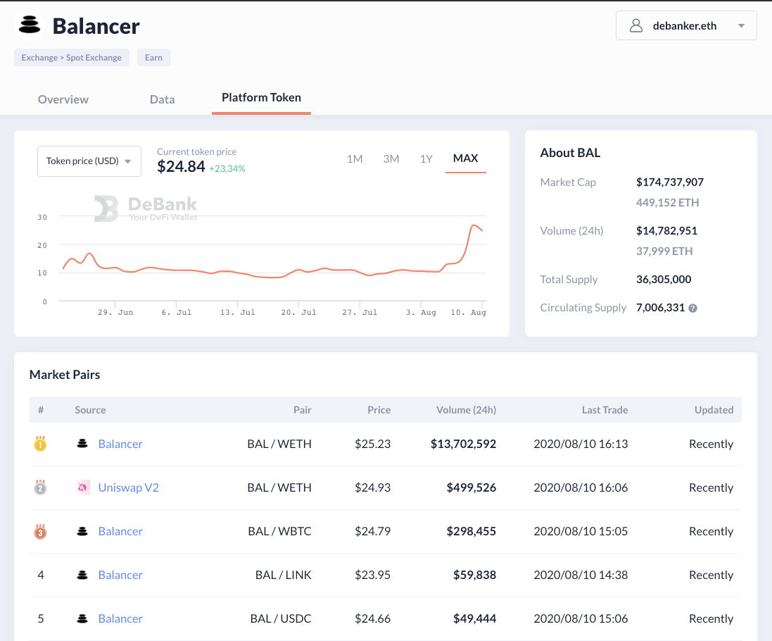Click the +23.34% price change value
Viewport: 772px width, 641px height.
227,168
